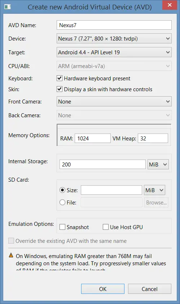Open Internal Storage MiB unit dropdown

[158, 164]
